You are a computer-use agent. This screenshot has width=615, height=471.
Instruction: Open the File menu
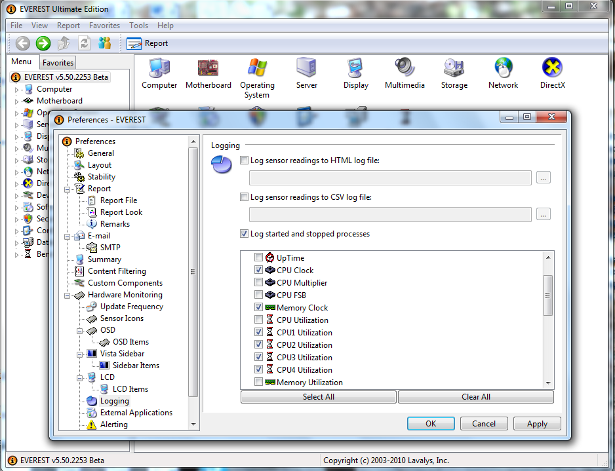[16, 26]
